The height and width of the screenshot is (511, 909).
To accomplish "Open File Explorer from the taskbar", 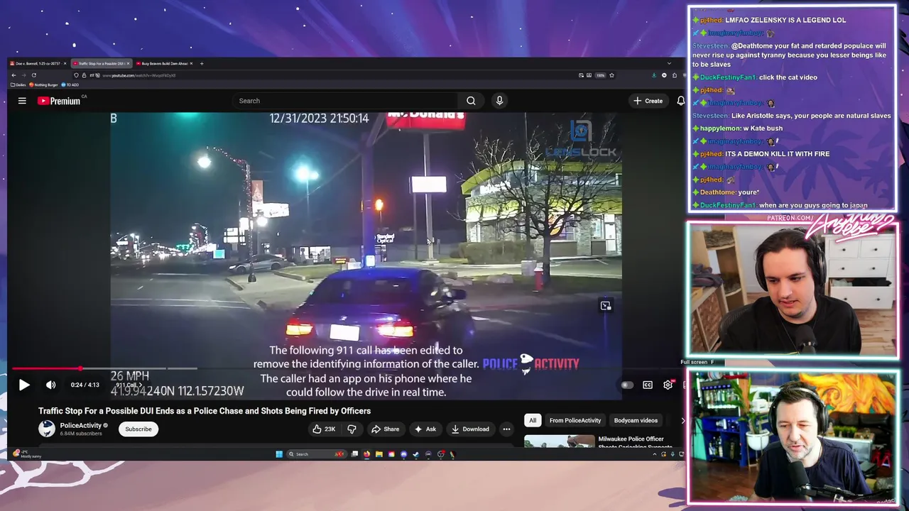I will [x=379, y=454].
